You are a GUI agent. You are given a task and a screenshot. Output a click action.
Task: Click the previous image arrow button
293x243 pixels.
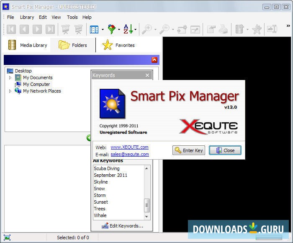coord(24,29)
